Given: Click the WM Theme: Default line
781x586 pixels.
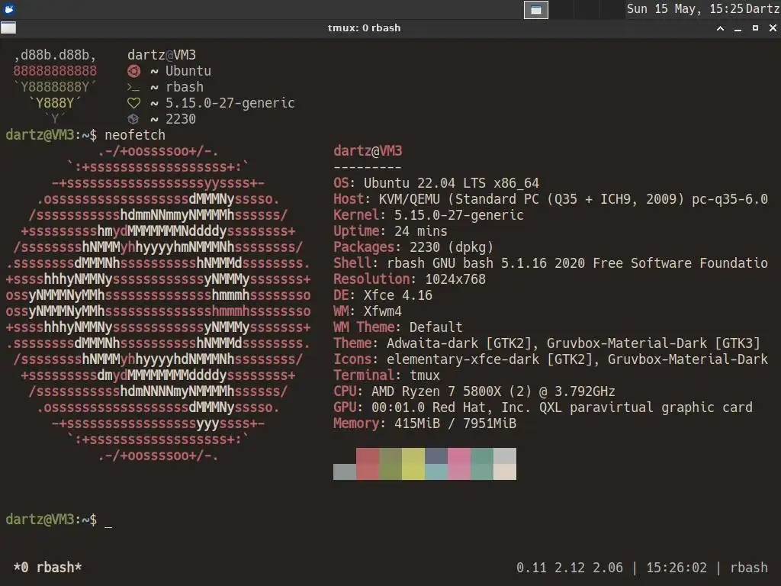Looking at the screenshot, I should pos(398,327).
